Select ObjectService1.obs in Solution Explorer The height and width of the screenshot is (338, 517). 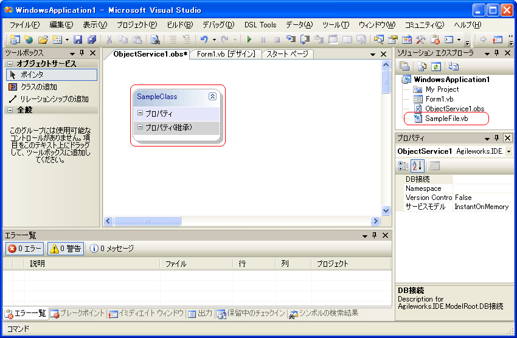(454, 109)
